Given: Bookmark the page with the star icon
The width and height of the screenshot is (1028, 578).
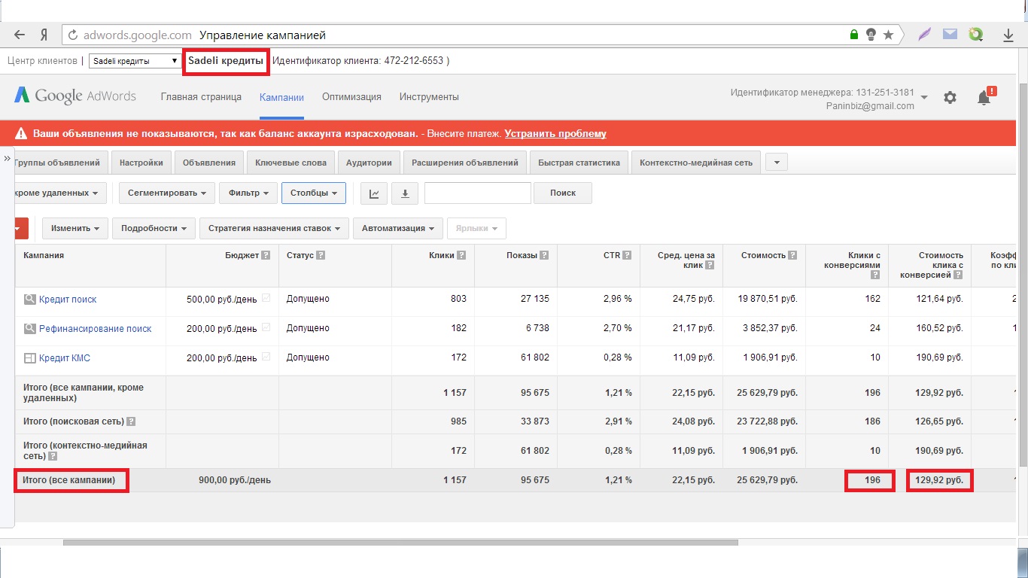Looking at the screenshot, I should 889,35.
